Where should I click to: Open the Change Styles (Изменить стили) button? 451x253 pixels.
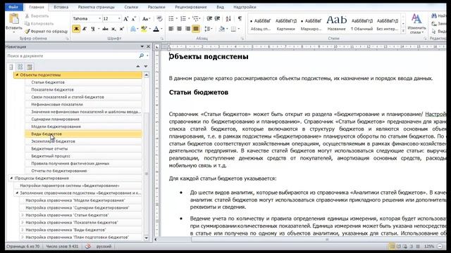pos(416,23)
